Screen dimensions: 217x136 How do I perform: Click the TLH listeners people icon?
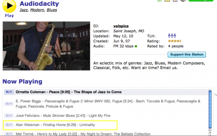(x=172, y=36)
